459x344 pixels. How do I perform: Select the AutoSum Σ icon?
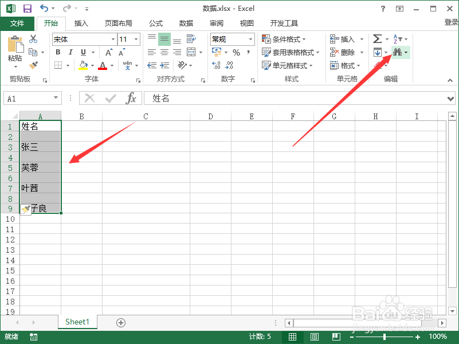point(378,38)
